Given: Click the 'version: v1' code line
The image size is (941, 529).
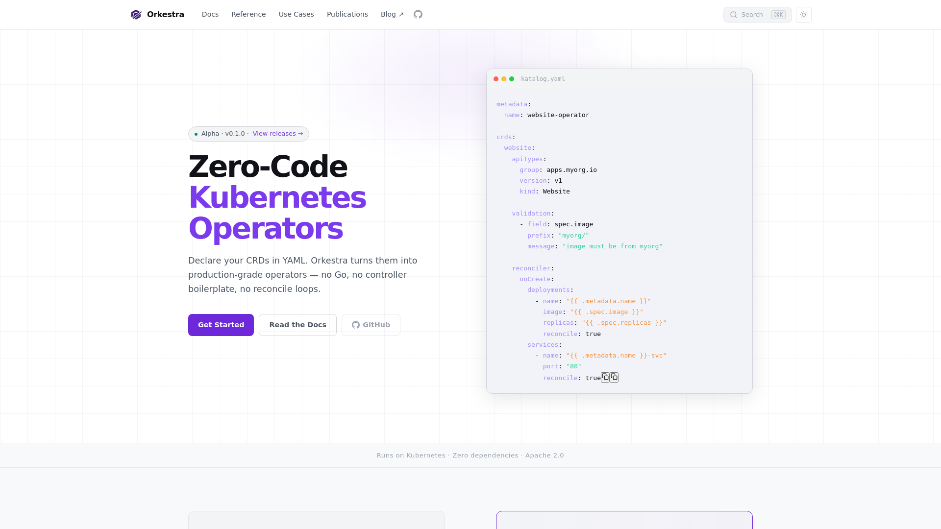Looking at the screenshot, I should click(541, 181).
